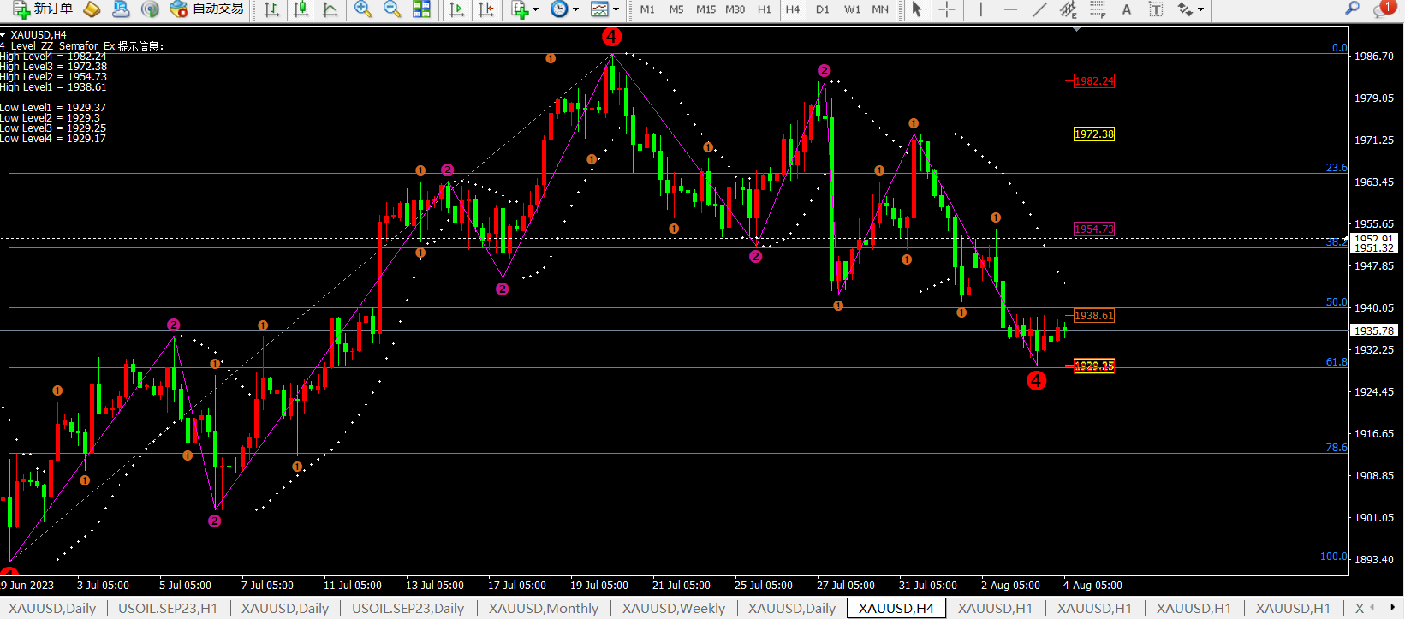The width and height of the screenshot is (1405, 619).
Task: Select the Text Label tool
Action: coord(1155,9)
